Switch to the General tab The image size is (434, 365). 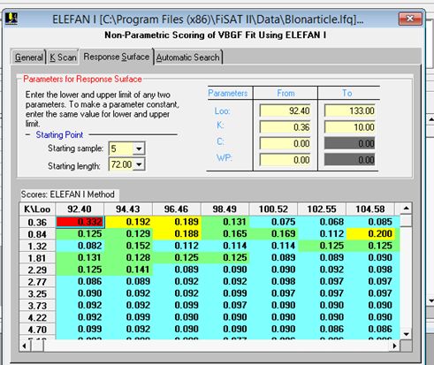coord(28,57)
